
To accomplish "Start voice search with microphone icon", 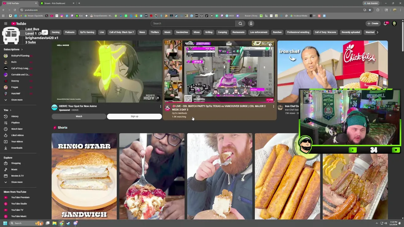I will click(251, 23).
